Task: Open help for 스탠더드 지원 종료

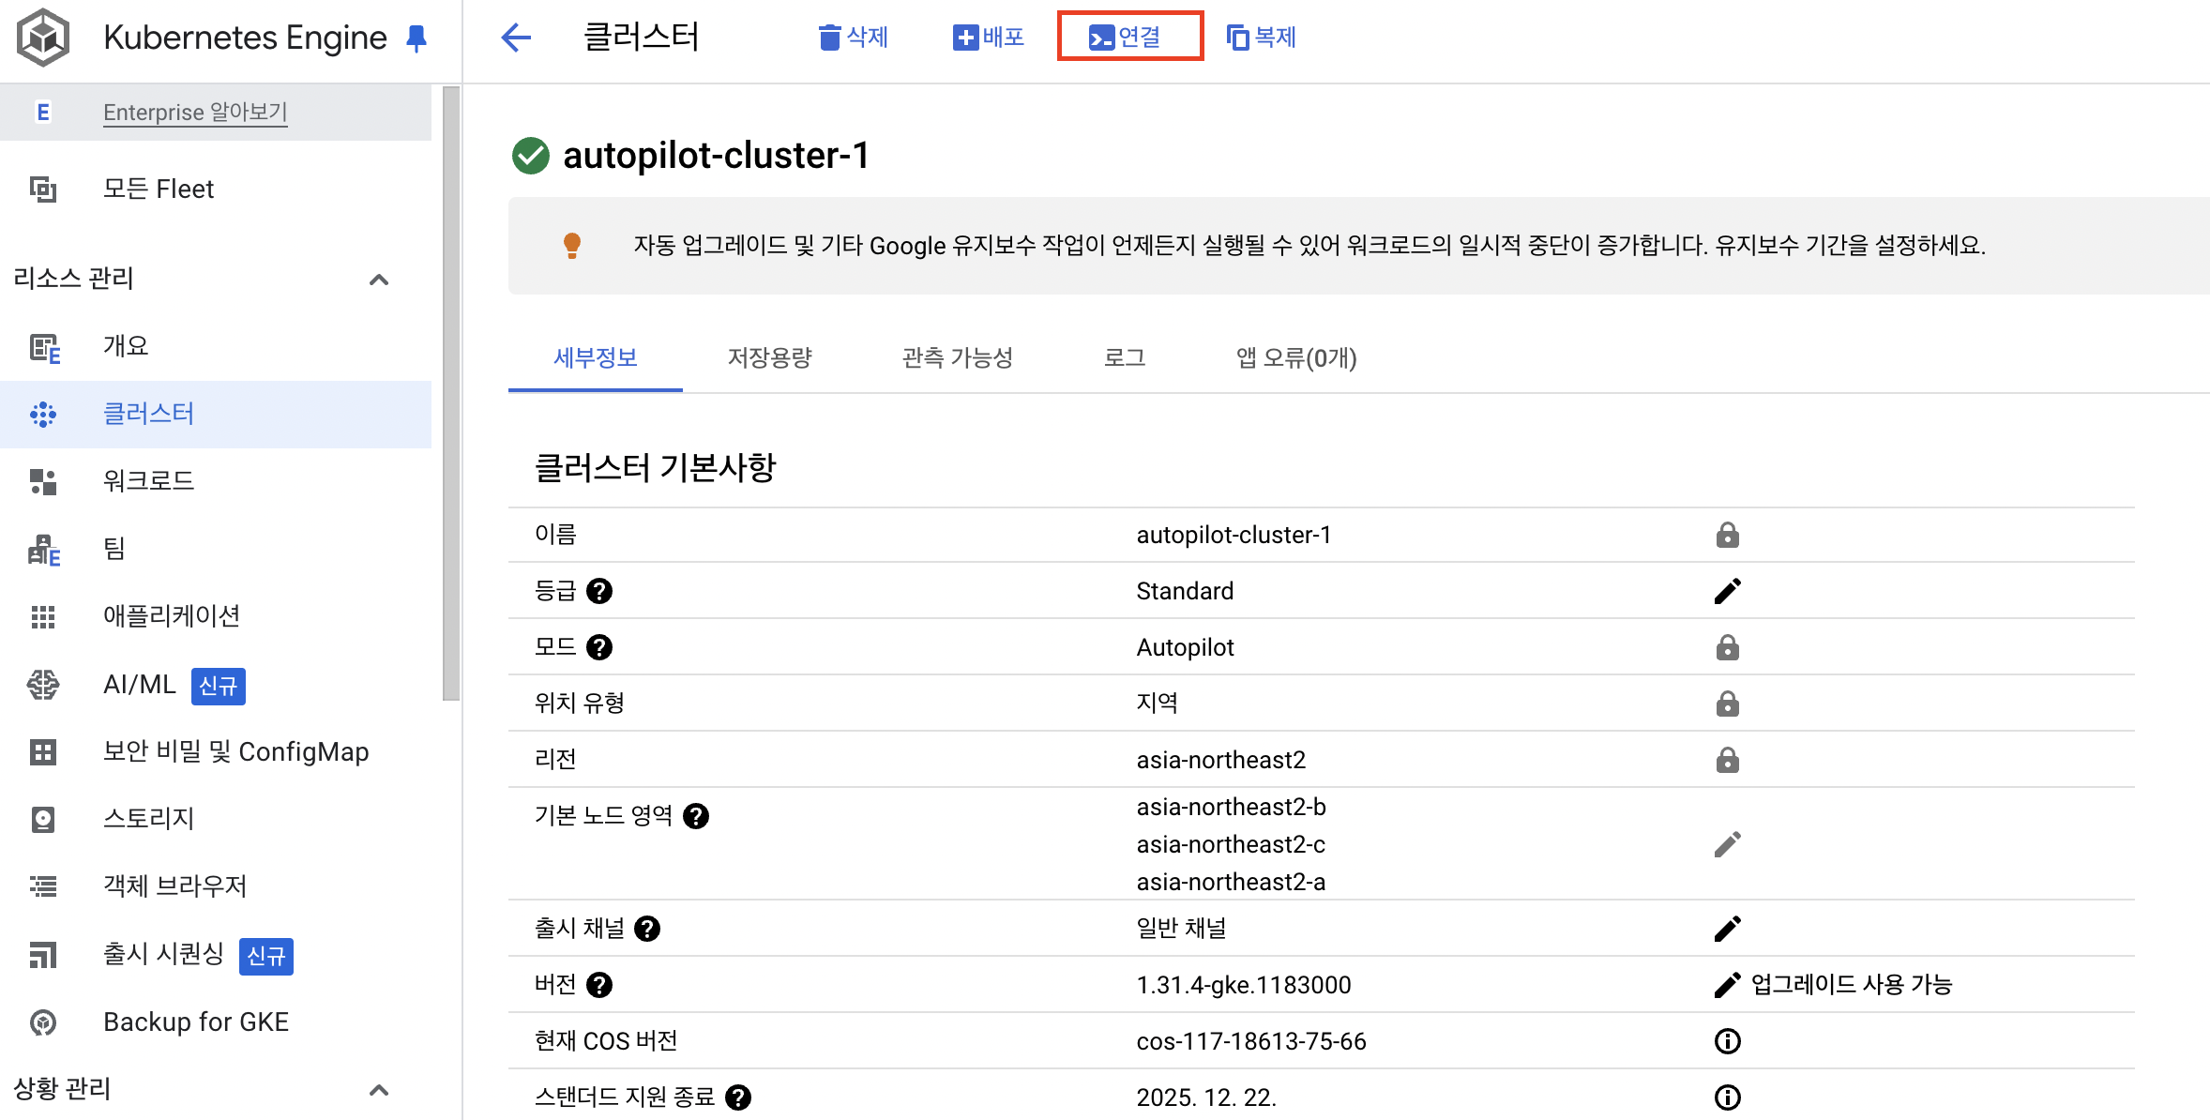Action: (x=738, y=1097)
